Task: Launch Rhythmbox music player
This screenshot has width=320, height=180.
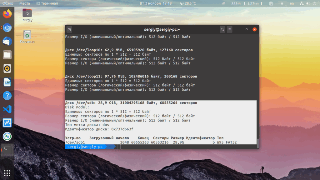Action: 7,68
